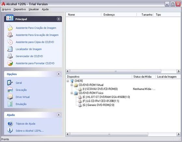
Task: Click the Alcohol 120% title bar logo
Action: point(3,4)
